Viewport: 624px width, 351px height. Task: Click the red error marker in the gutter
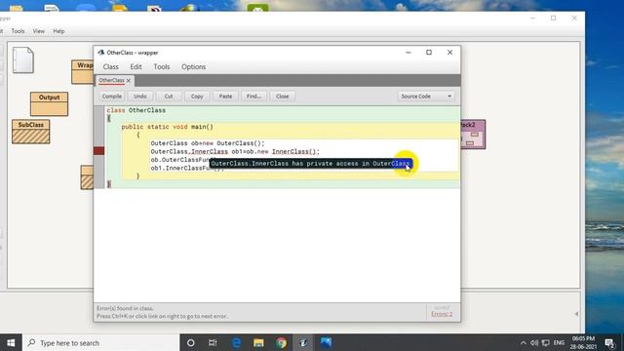pyautogui.click(x=99, y=151)
